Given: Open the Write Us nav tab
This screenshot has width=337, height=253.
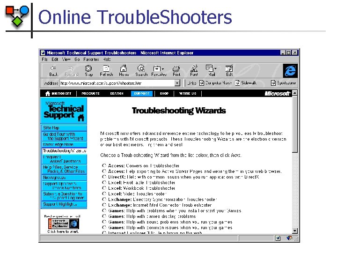Looking at the screenshot, I should 188,93.
